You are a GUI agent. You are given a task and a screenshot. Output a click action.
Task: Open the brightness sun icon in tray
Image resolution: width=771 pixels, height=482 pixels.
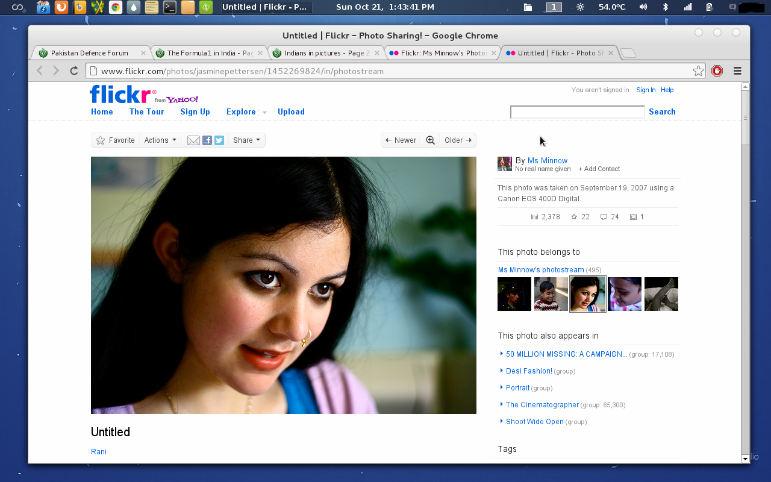580,7
